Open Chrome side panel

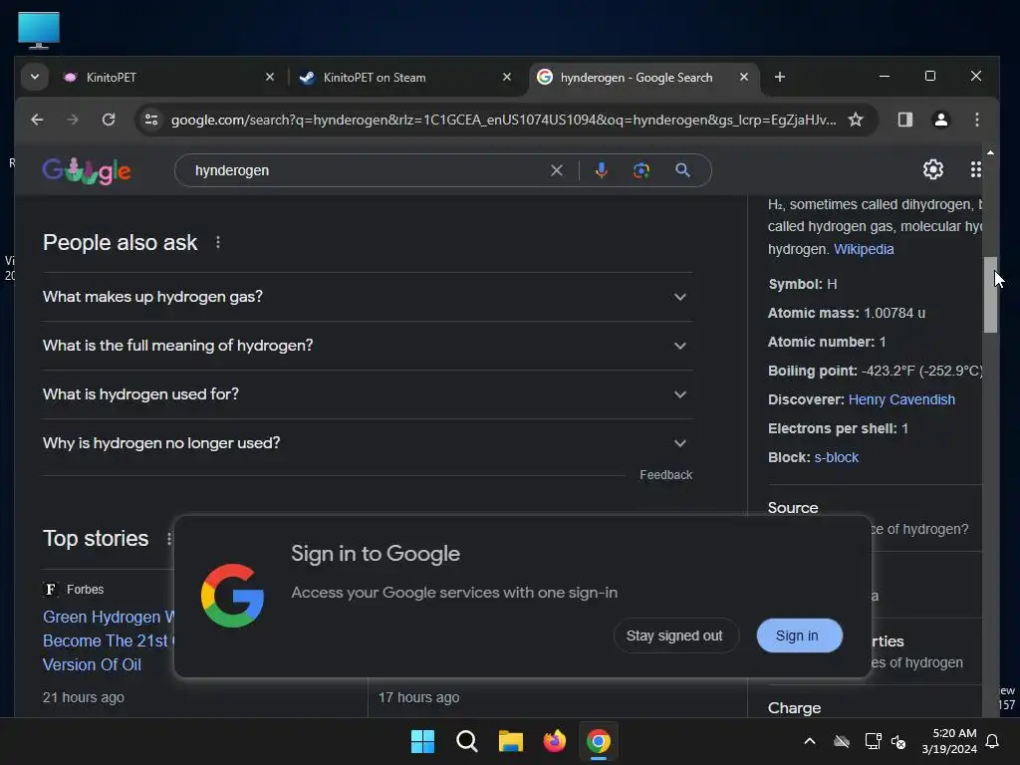tap(904, 120)
